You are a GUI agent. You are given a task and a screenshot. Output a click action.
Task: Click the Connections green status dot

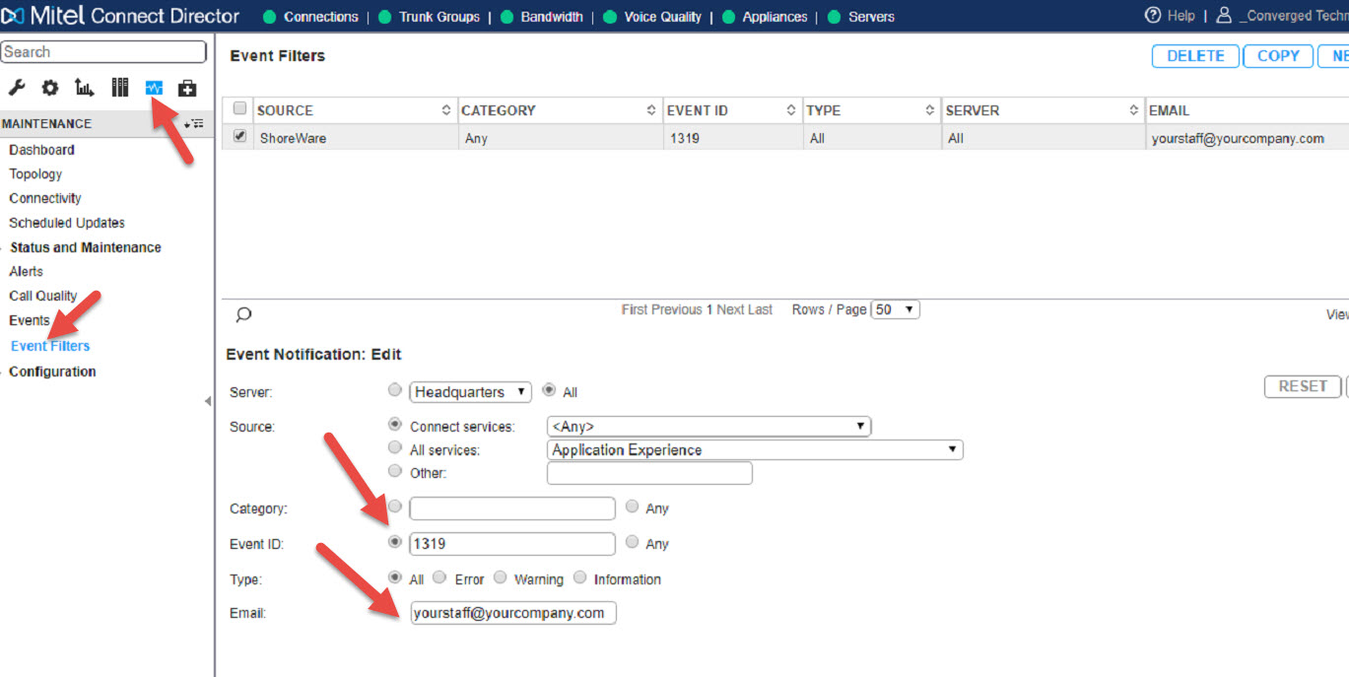point(269,17)
